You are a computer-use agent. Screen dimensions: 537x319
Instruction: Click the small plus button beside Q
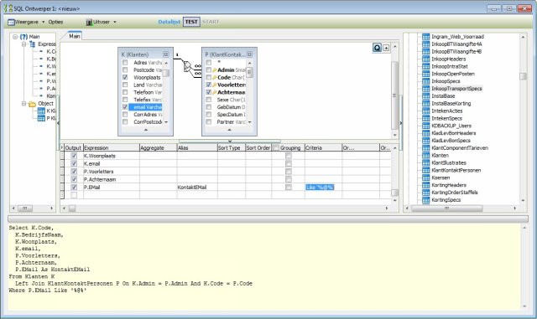[x=386, y=48]
